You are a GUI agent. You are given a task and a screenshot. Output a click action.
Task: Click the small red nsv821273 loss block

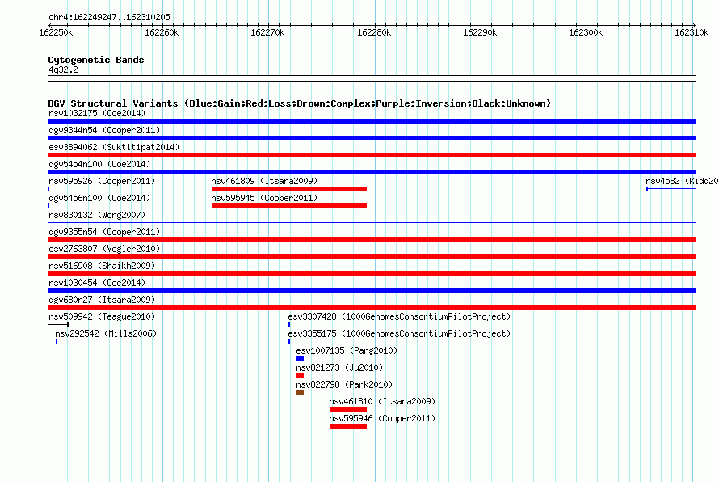[x=300, y=375]
